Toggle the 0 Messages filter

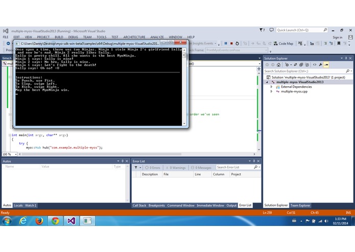point(201,167)
